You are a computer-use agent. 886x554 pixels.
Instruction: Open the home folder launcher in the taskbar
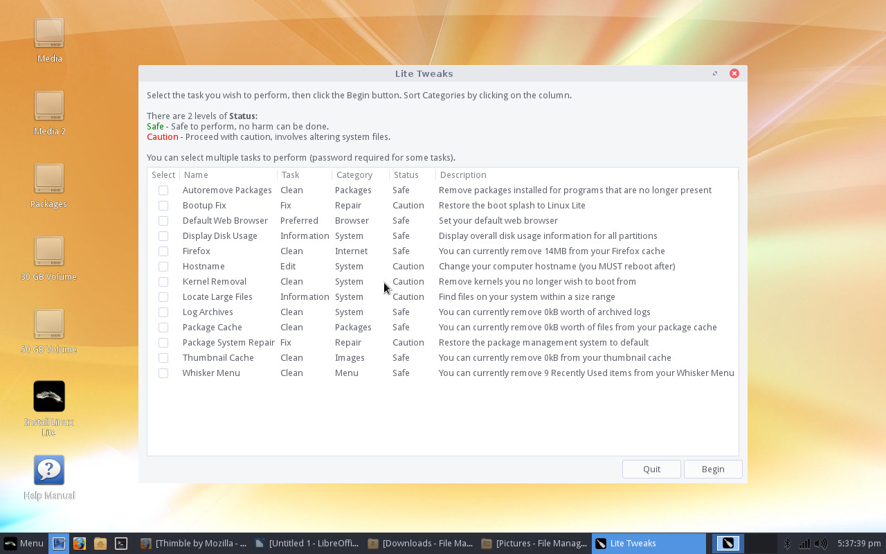tap(100, 543)
